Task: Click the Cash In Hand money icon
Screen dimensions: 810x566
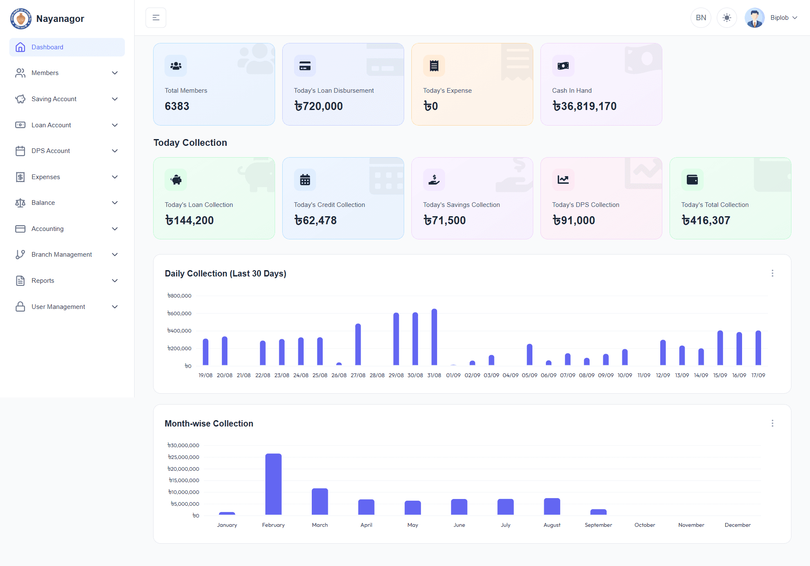Action: point(563,66)
